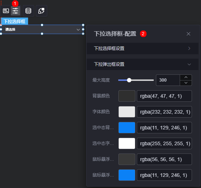Select the 下拉选择框 component label

click(x=14, y=21)
